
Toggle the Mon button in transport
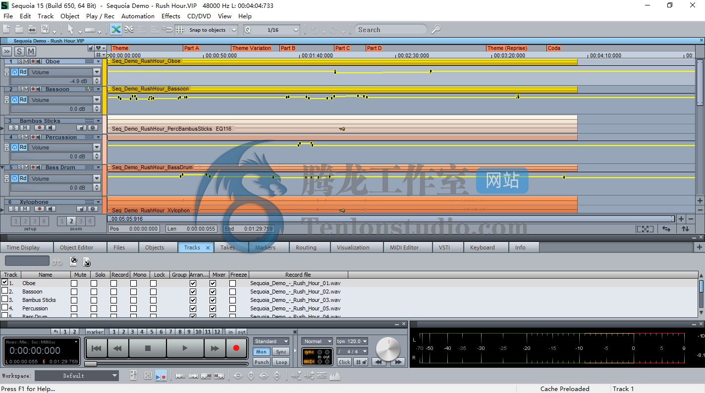click(261, 352)
